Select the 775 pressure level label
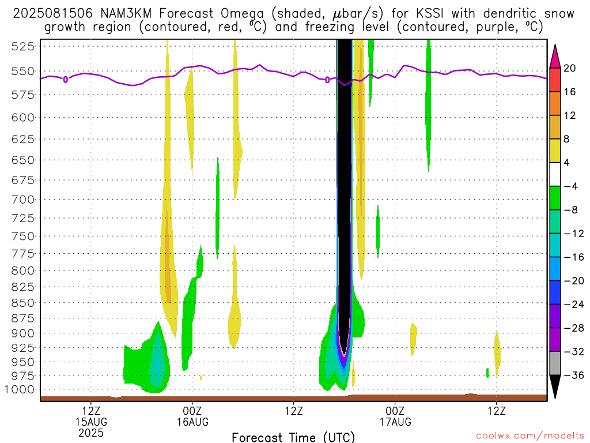The image size is (590, 443). [22, 254]
